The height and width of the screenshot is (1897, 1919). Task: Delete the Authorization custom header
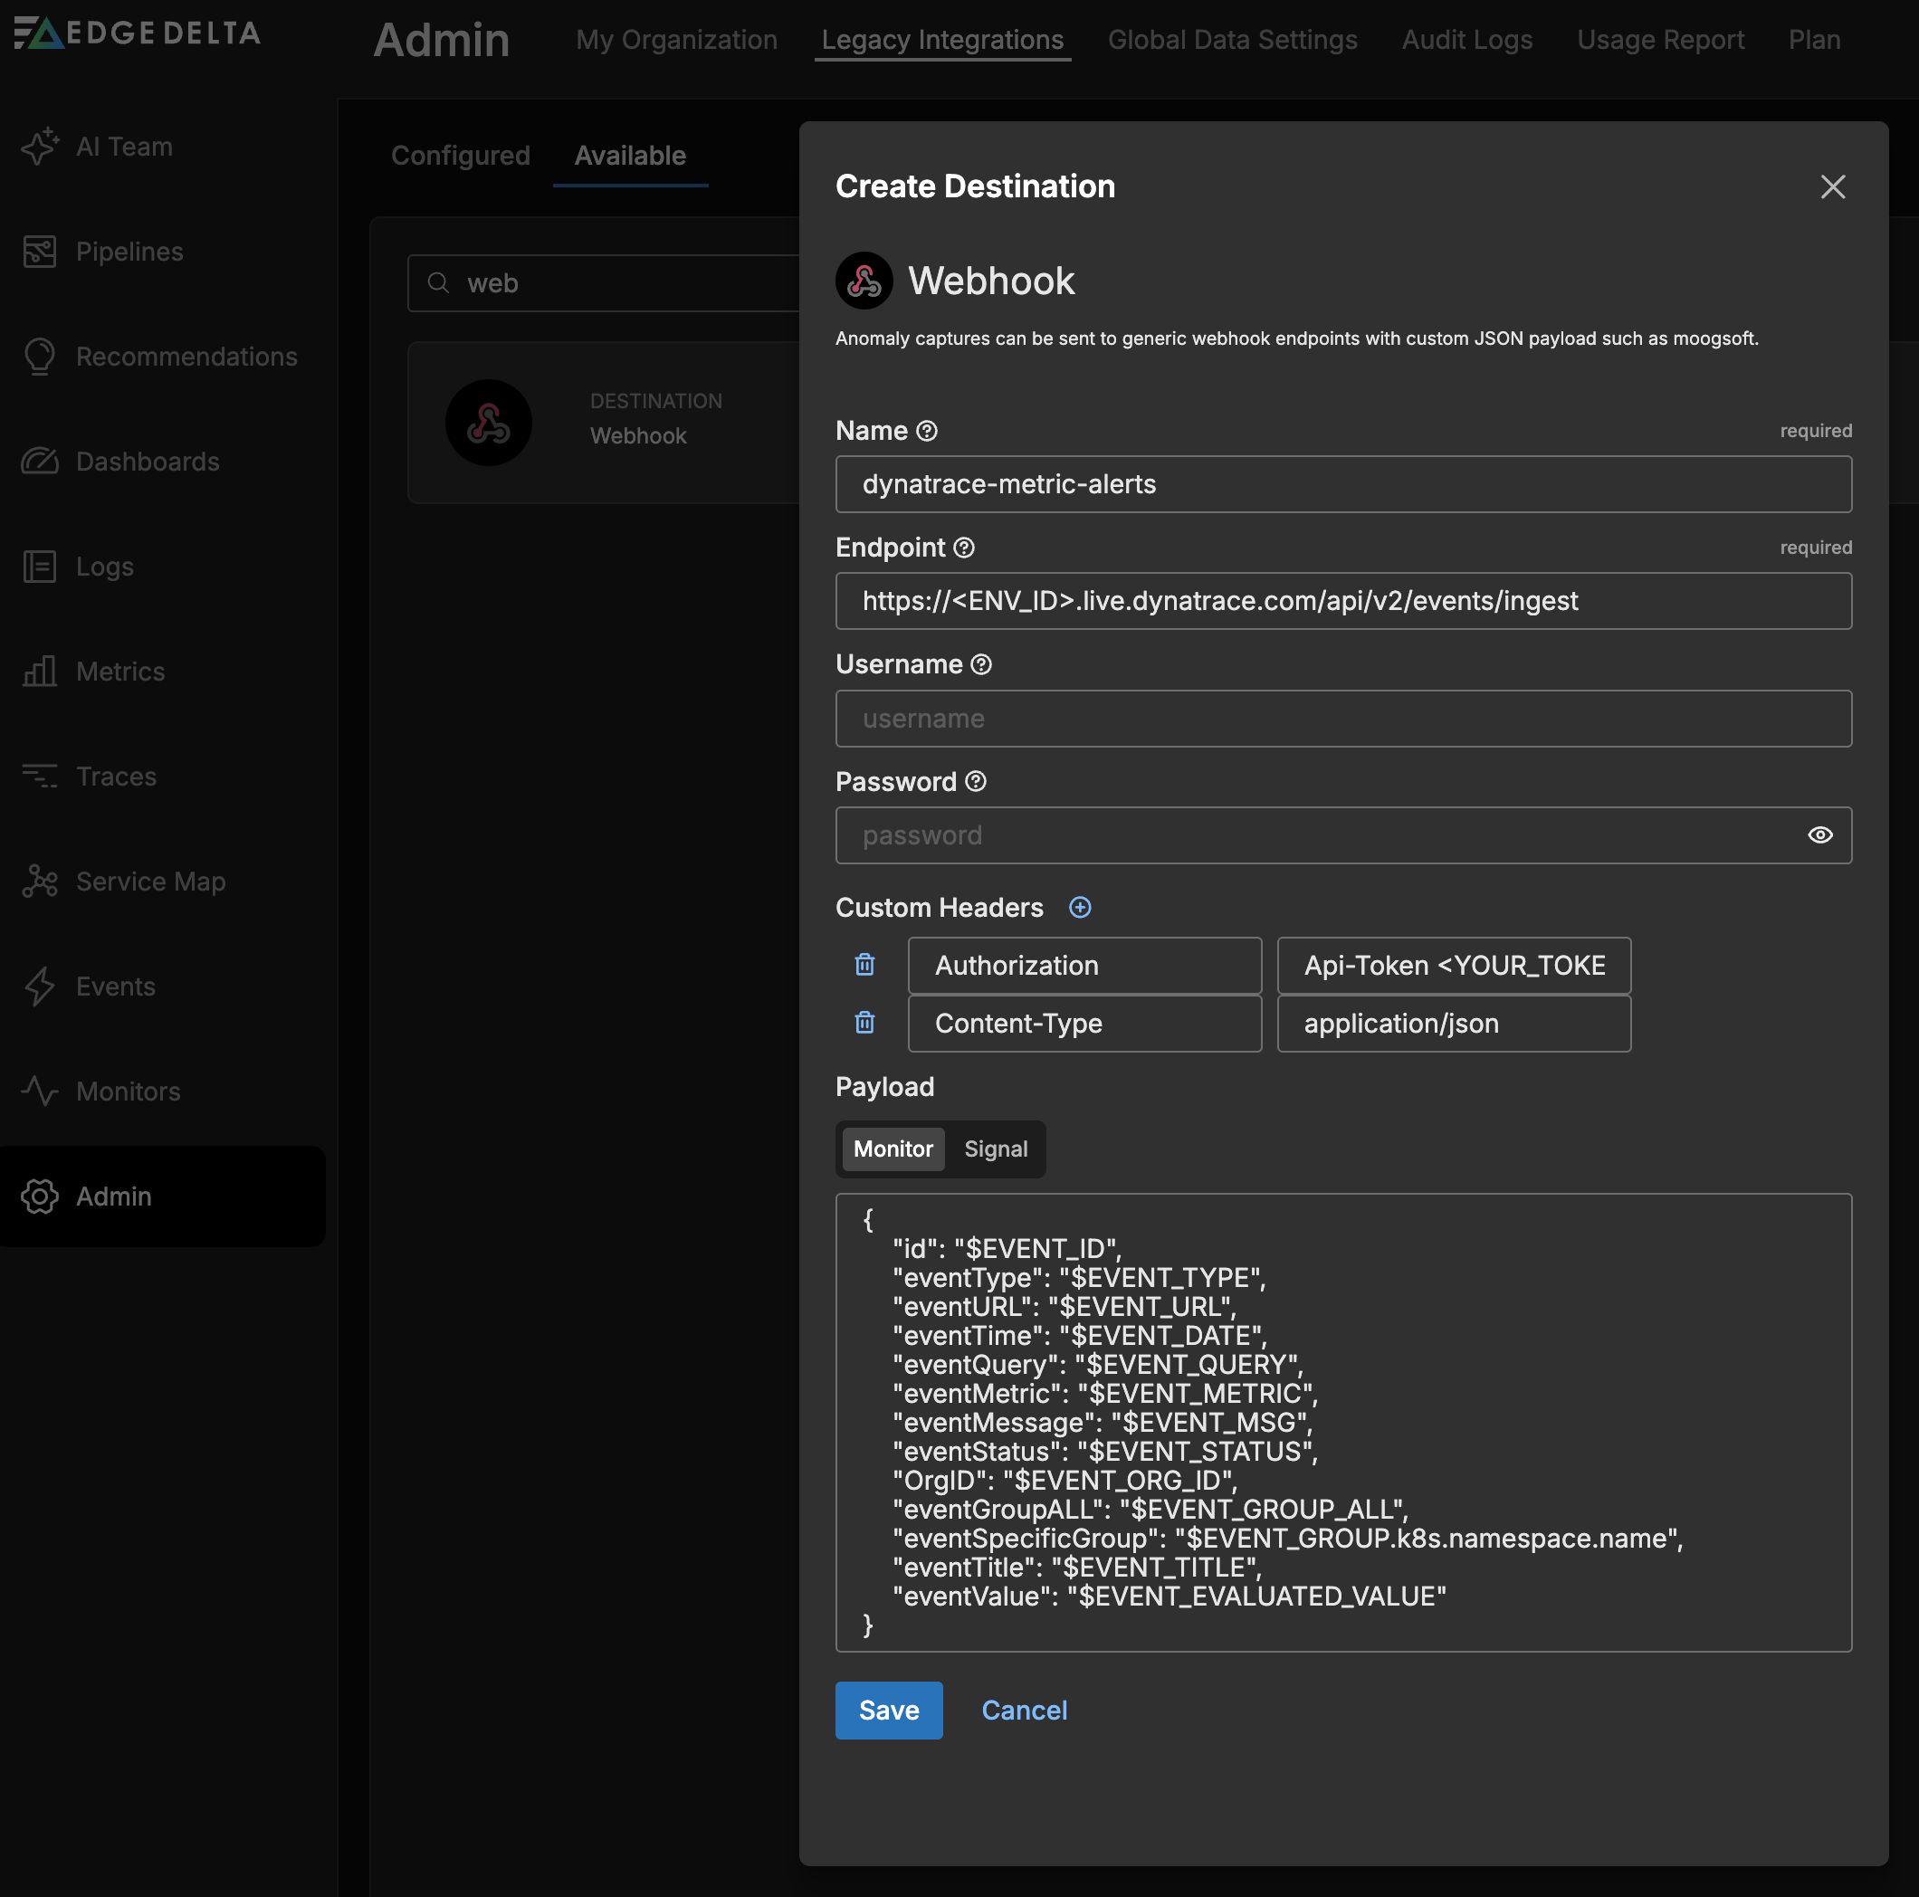coord(864,965)
